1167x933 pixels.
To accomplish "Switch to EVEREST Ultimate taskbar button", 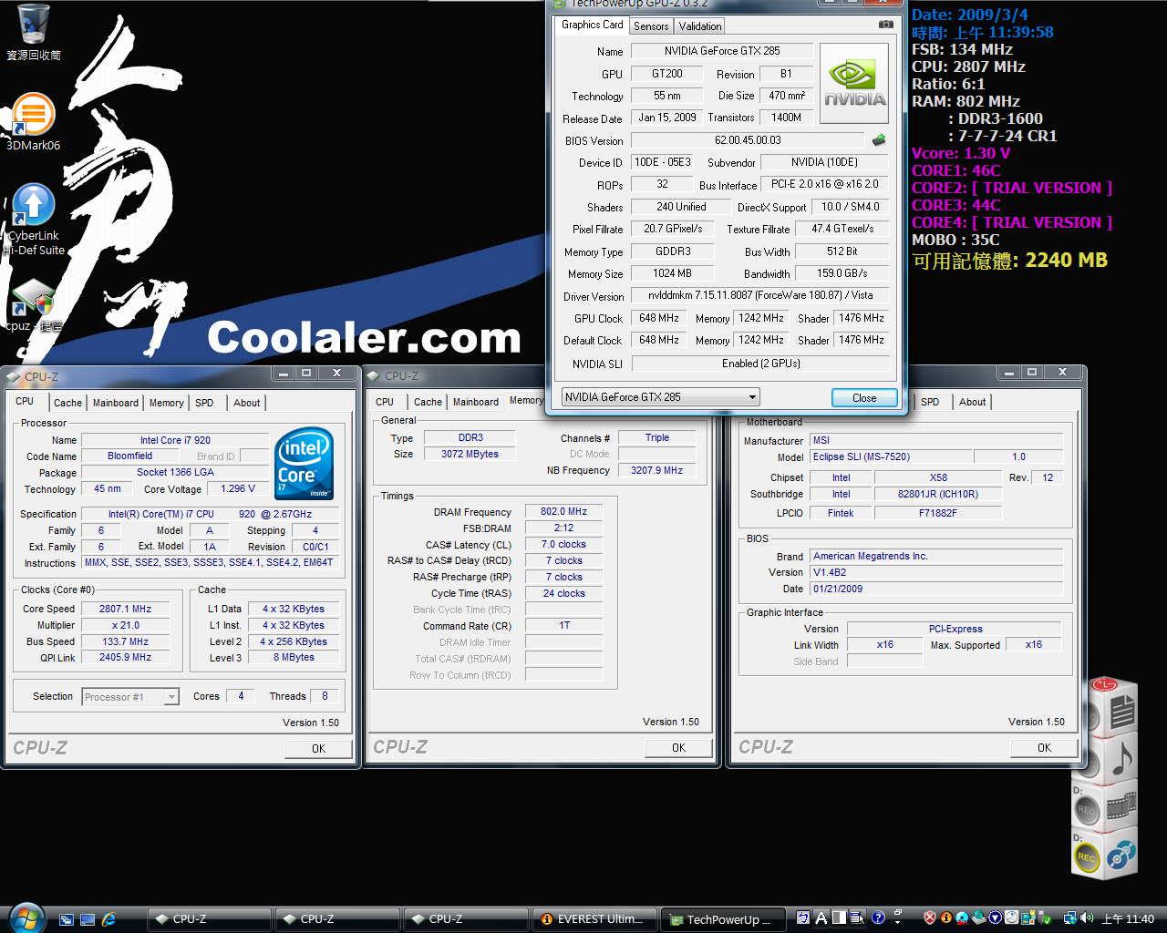I will coord(594,919).
